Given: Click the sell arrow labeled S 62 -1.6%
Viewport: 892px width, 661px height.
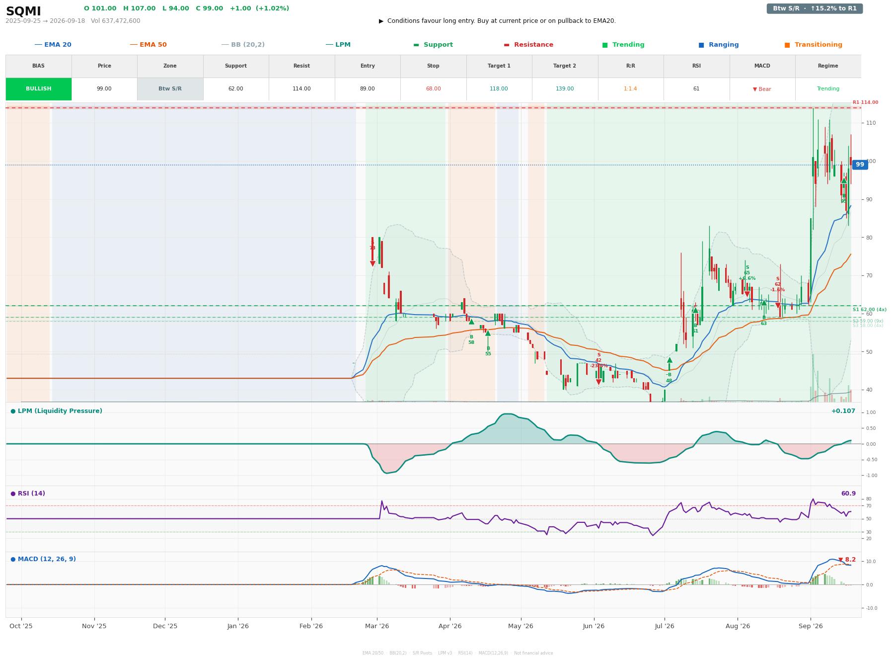Looking at the screenshot, I should 778,306.
